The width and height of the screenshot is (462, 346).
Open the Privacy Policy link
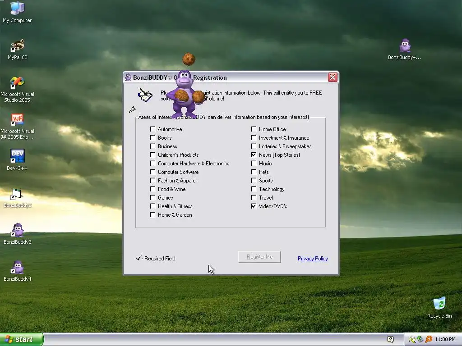(313, 258)
